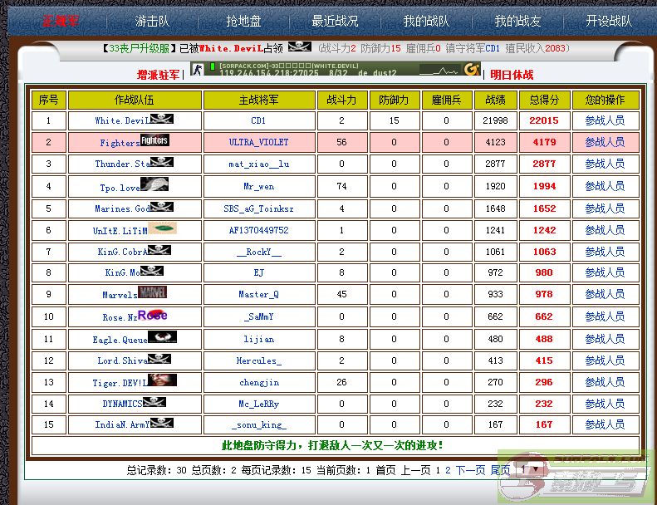Open 最近战况 in top navigation
This screenshot has height=505, width=657.
tap(335, 21)
